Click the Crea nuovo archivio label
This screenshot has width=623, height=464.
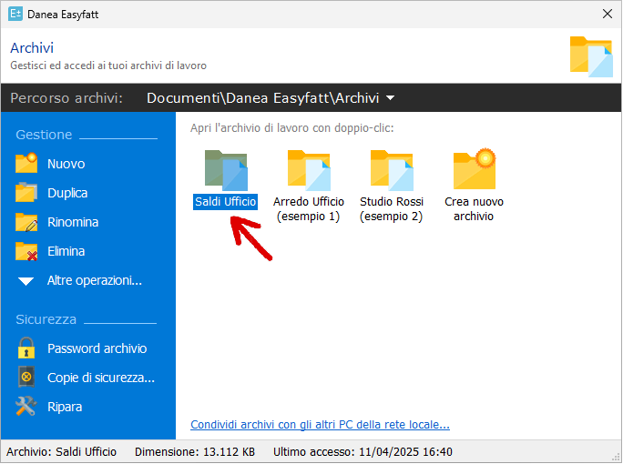point(474,208)
